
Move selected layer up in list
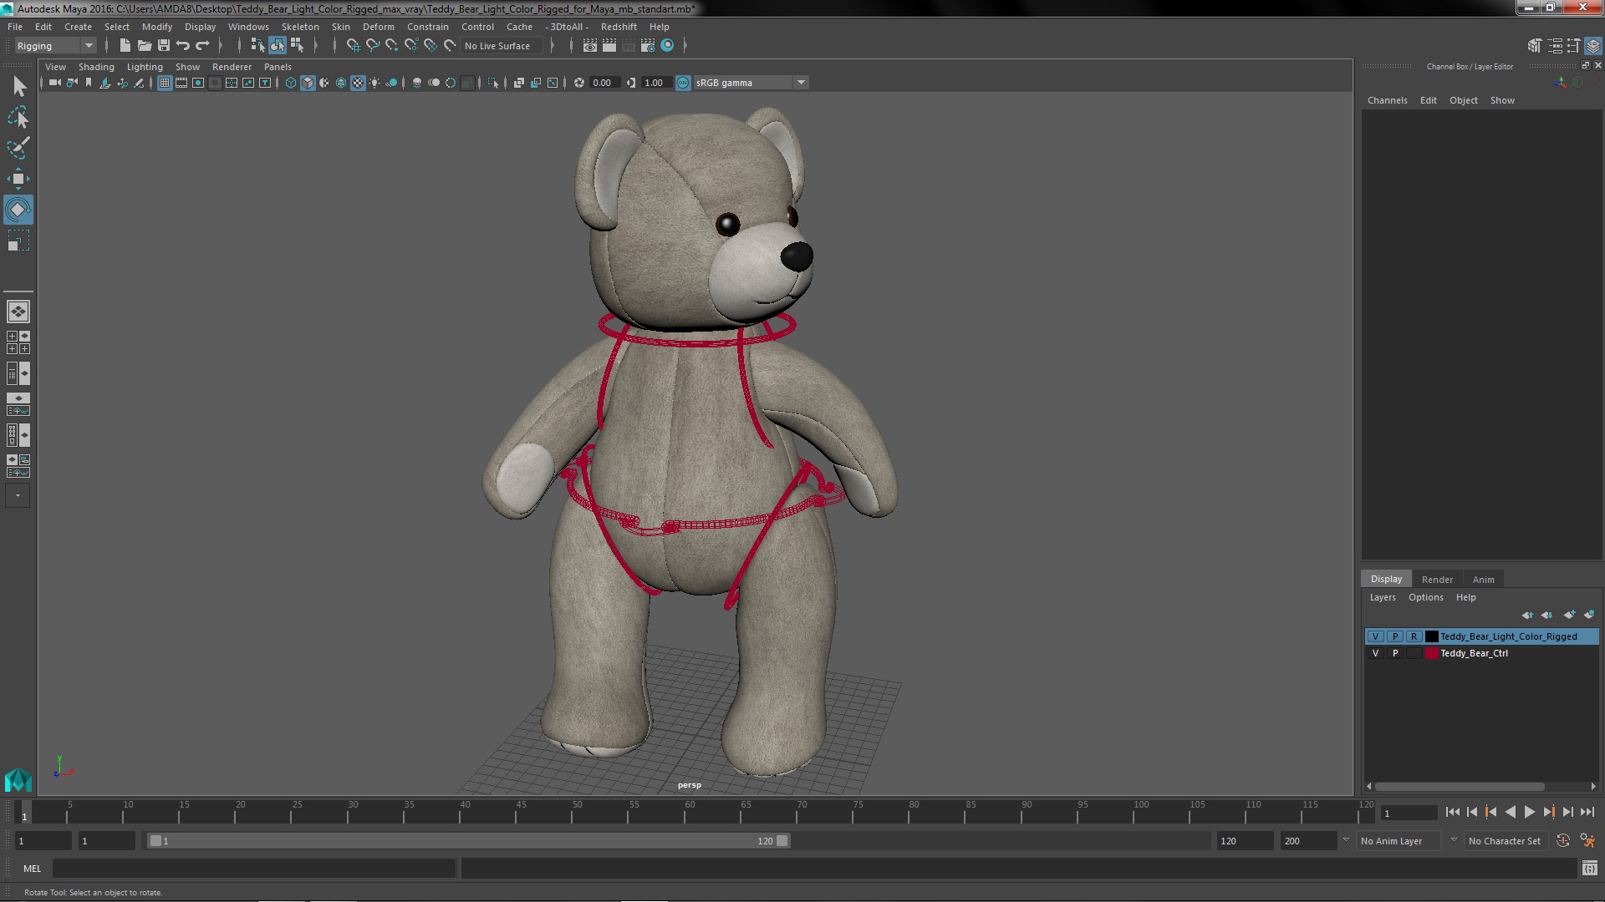coord(1527,615)
